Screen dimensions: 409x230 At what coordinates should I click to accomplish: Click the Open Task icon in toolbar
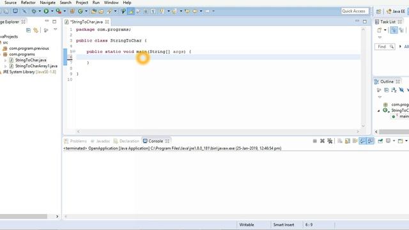(x=101, y=11)
